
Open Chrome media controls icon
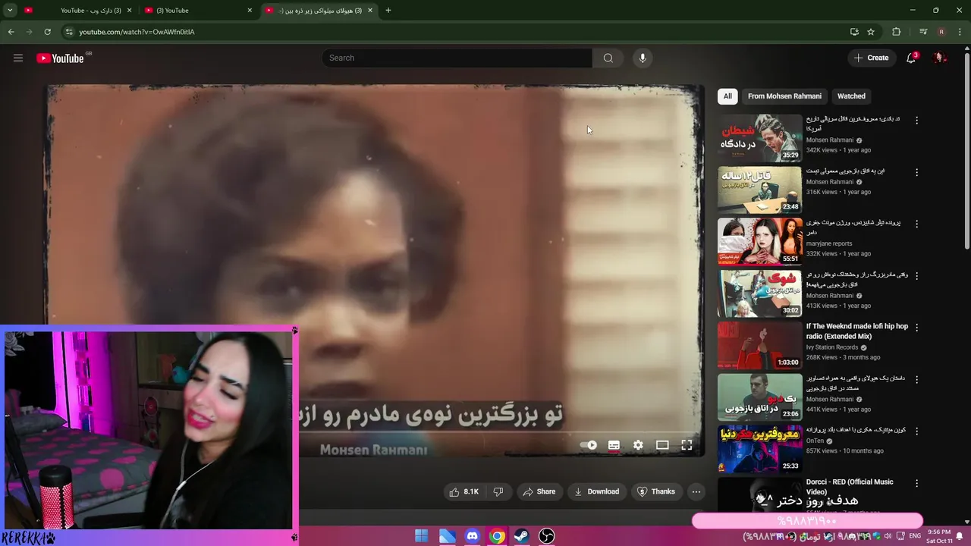[x=922, y=32]
